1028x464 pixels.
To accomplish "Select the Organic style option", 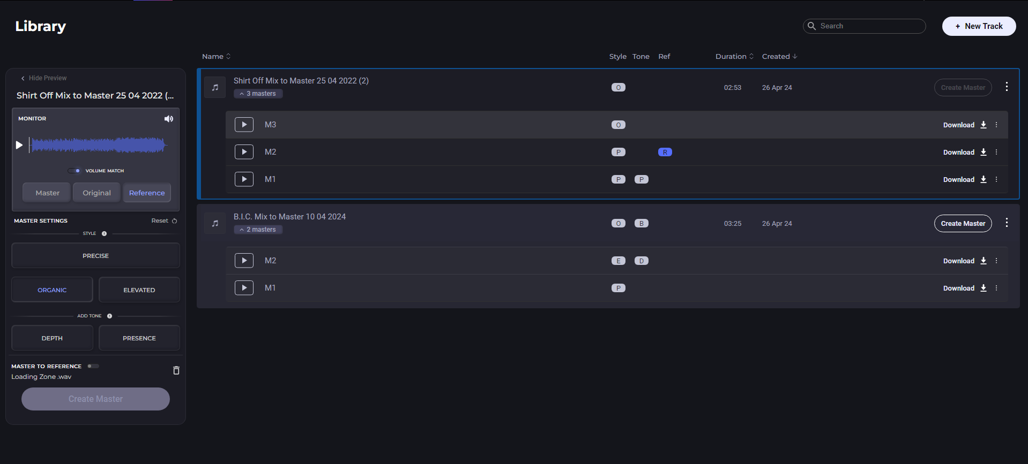I will (x=52, y=290).
